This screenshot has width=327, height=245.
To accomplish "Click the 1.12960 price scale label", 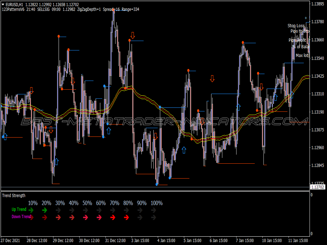I will coord(318,148).
